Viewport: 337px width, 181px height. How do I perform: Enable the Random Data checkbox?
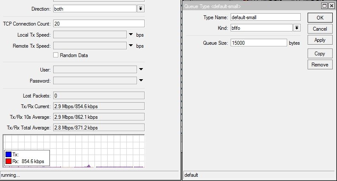(56, 55)
